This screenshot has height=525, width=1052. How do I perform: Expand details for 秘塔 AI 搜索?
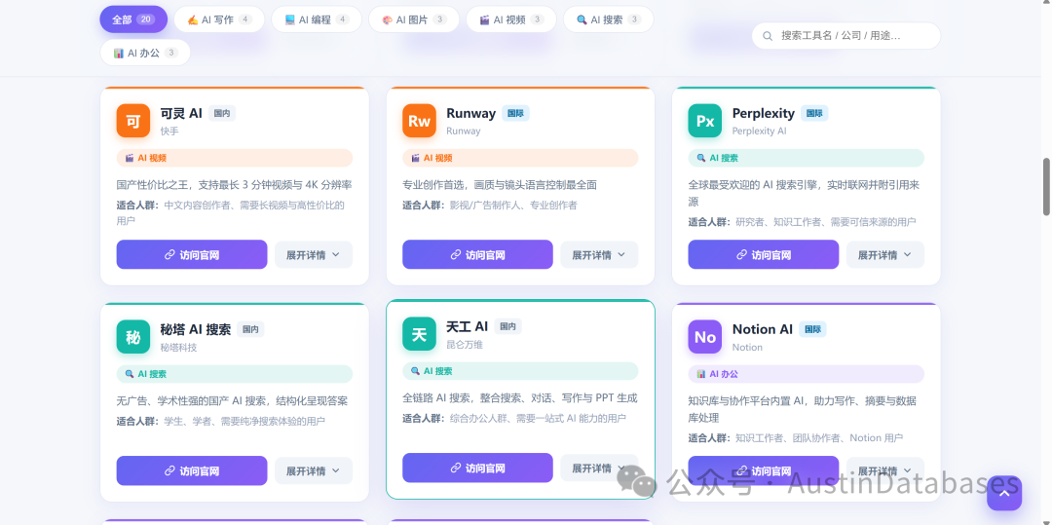pos(314,470)
